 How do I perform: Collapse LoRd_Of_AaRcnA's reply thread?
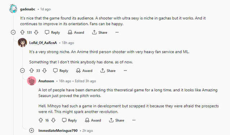pos(22,71)
